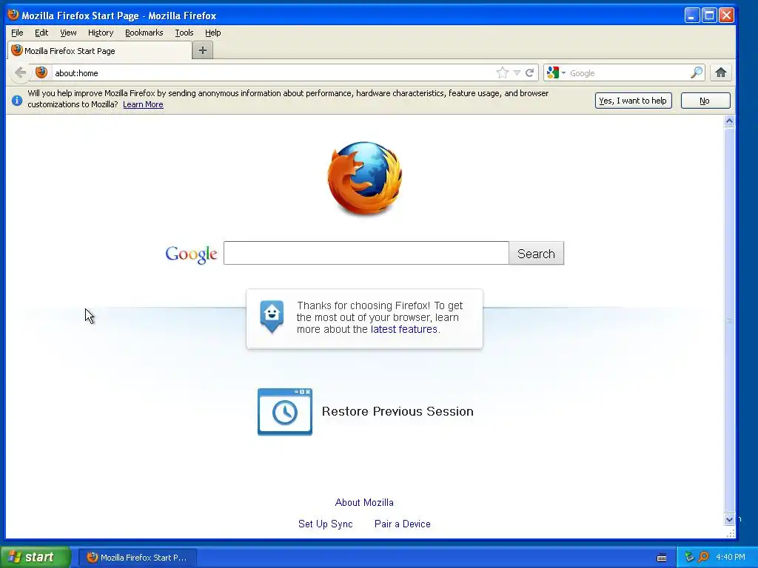
Task: Open the Set Up Sync link
Action: point(326,524)
